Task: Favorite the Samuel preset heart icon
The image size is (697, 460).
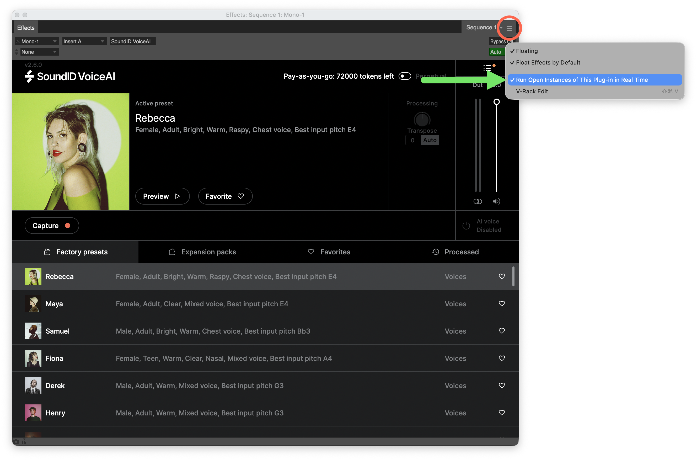Action: click(502, 331)
